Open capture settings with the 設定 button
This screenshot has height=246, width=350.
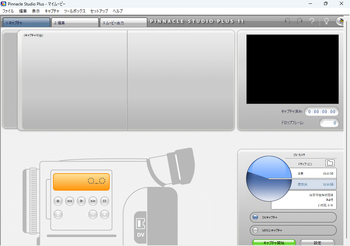coord(318,243)
